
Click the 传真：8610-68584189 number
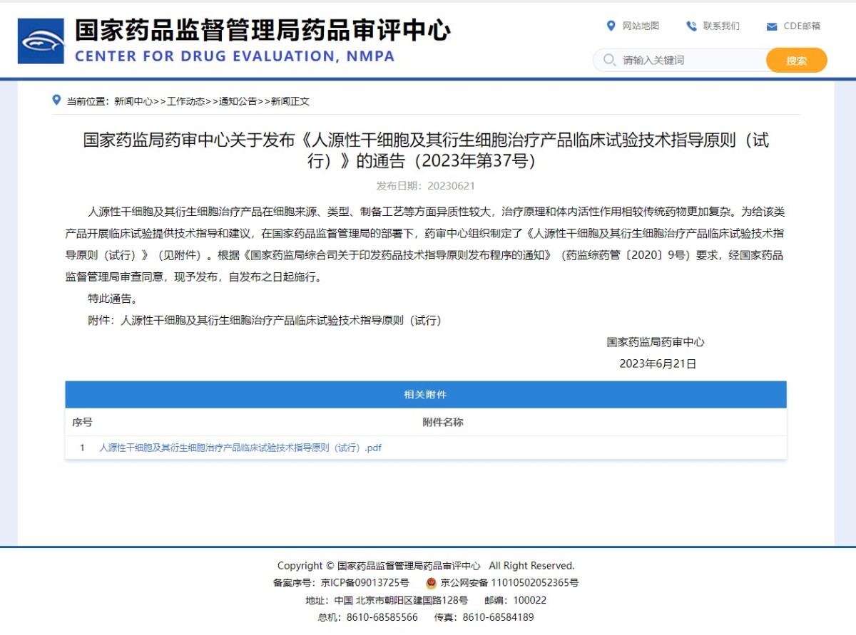click(x=484, y=617)
